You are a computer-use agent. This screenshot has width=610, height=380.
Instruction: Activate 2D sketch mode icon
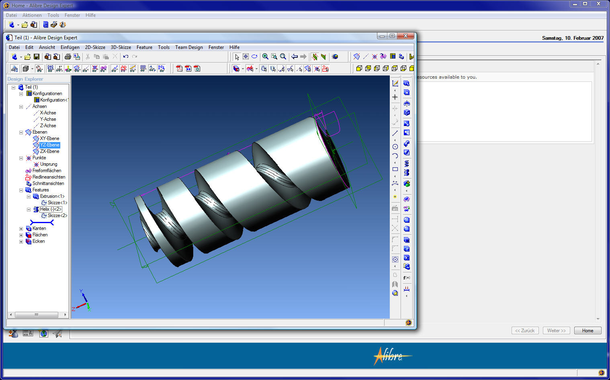coord(395,83)
